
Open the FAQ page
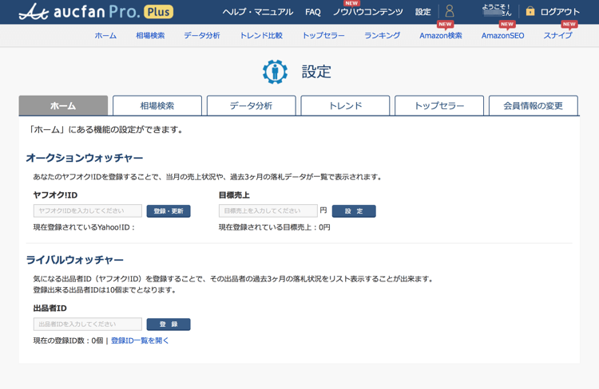click(313, 12)
